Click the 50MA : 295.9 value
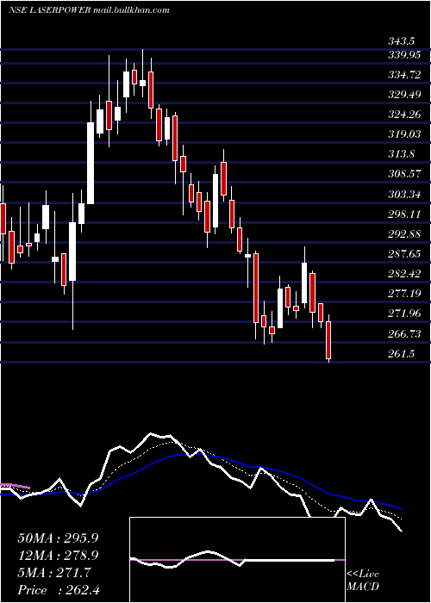Image resolution: width=431 pixels, height=603 pixels. 58,538
